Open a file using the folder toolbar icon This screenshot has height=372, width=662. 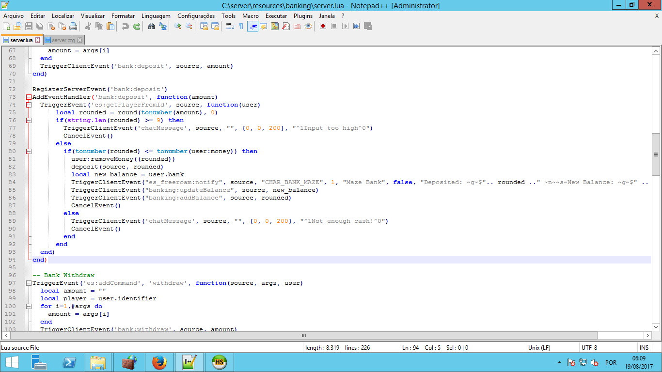click(17, 26)
